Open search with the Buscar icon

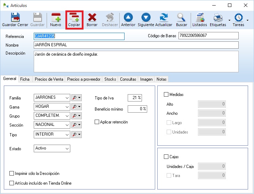[181, 20]
